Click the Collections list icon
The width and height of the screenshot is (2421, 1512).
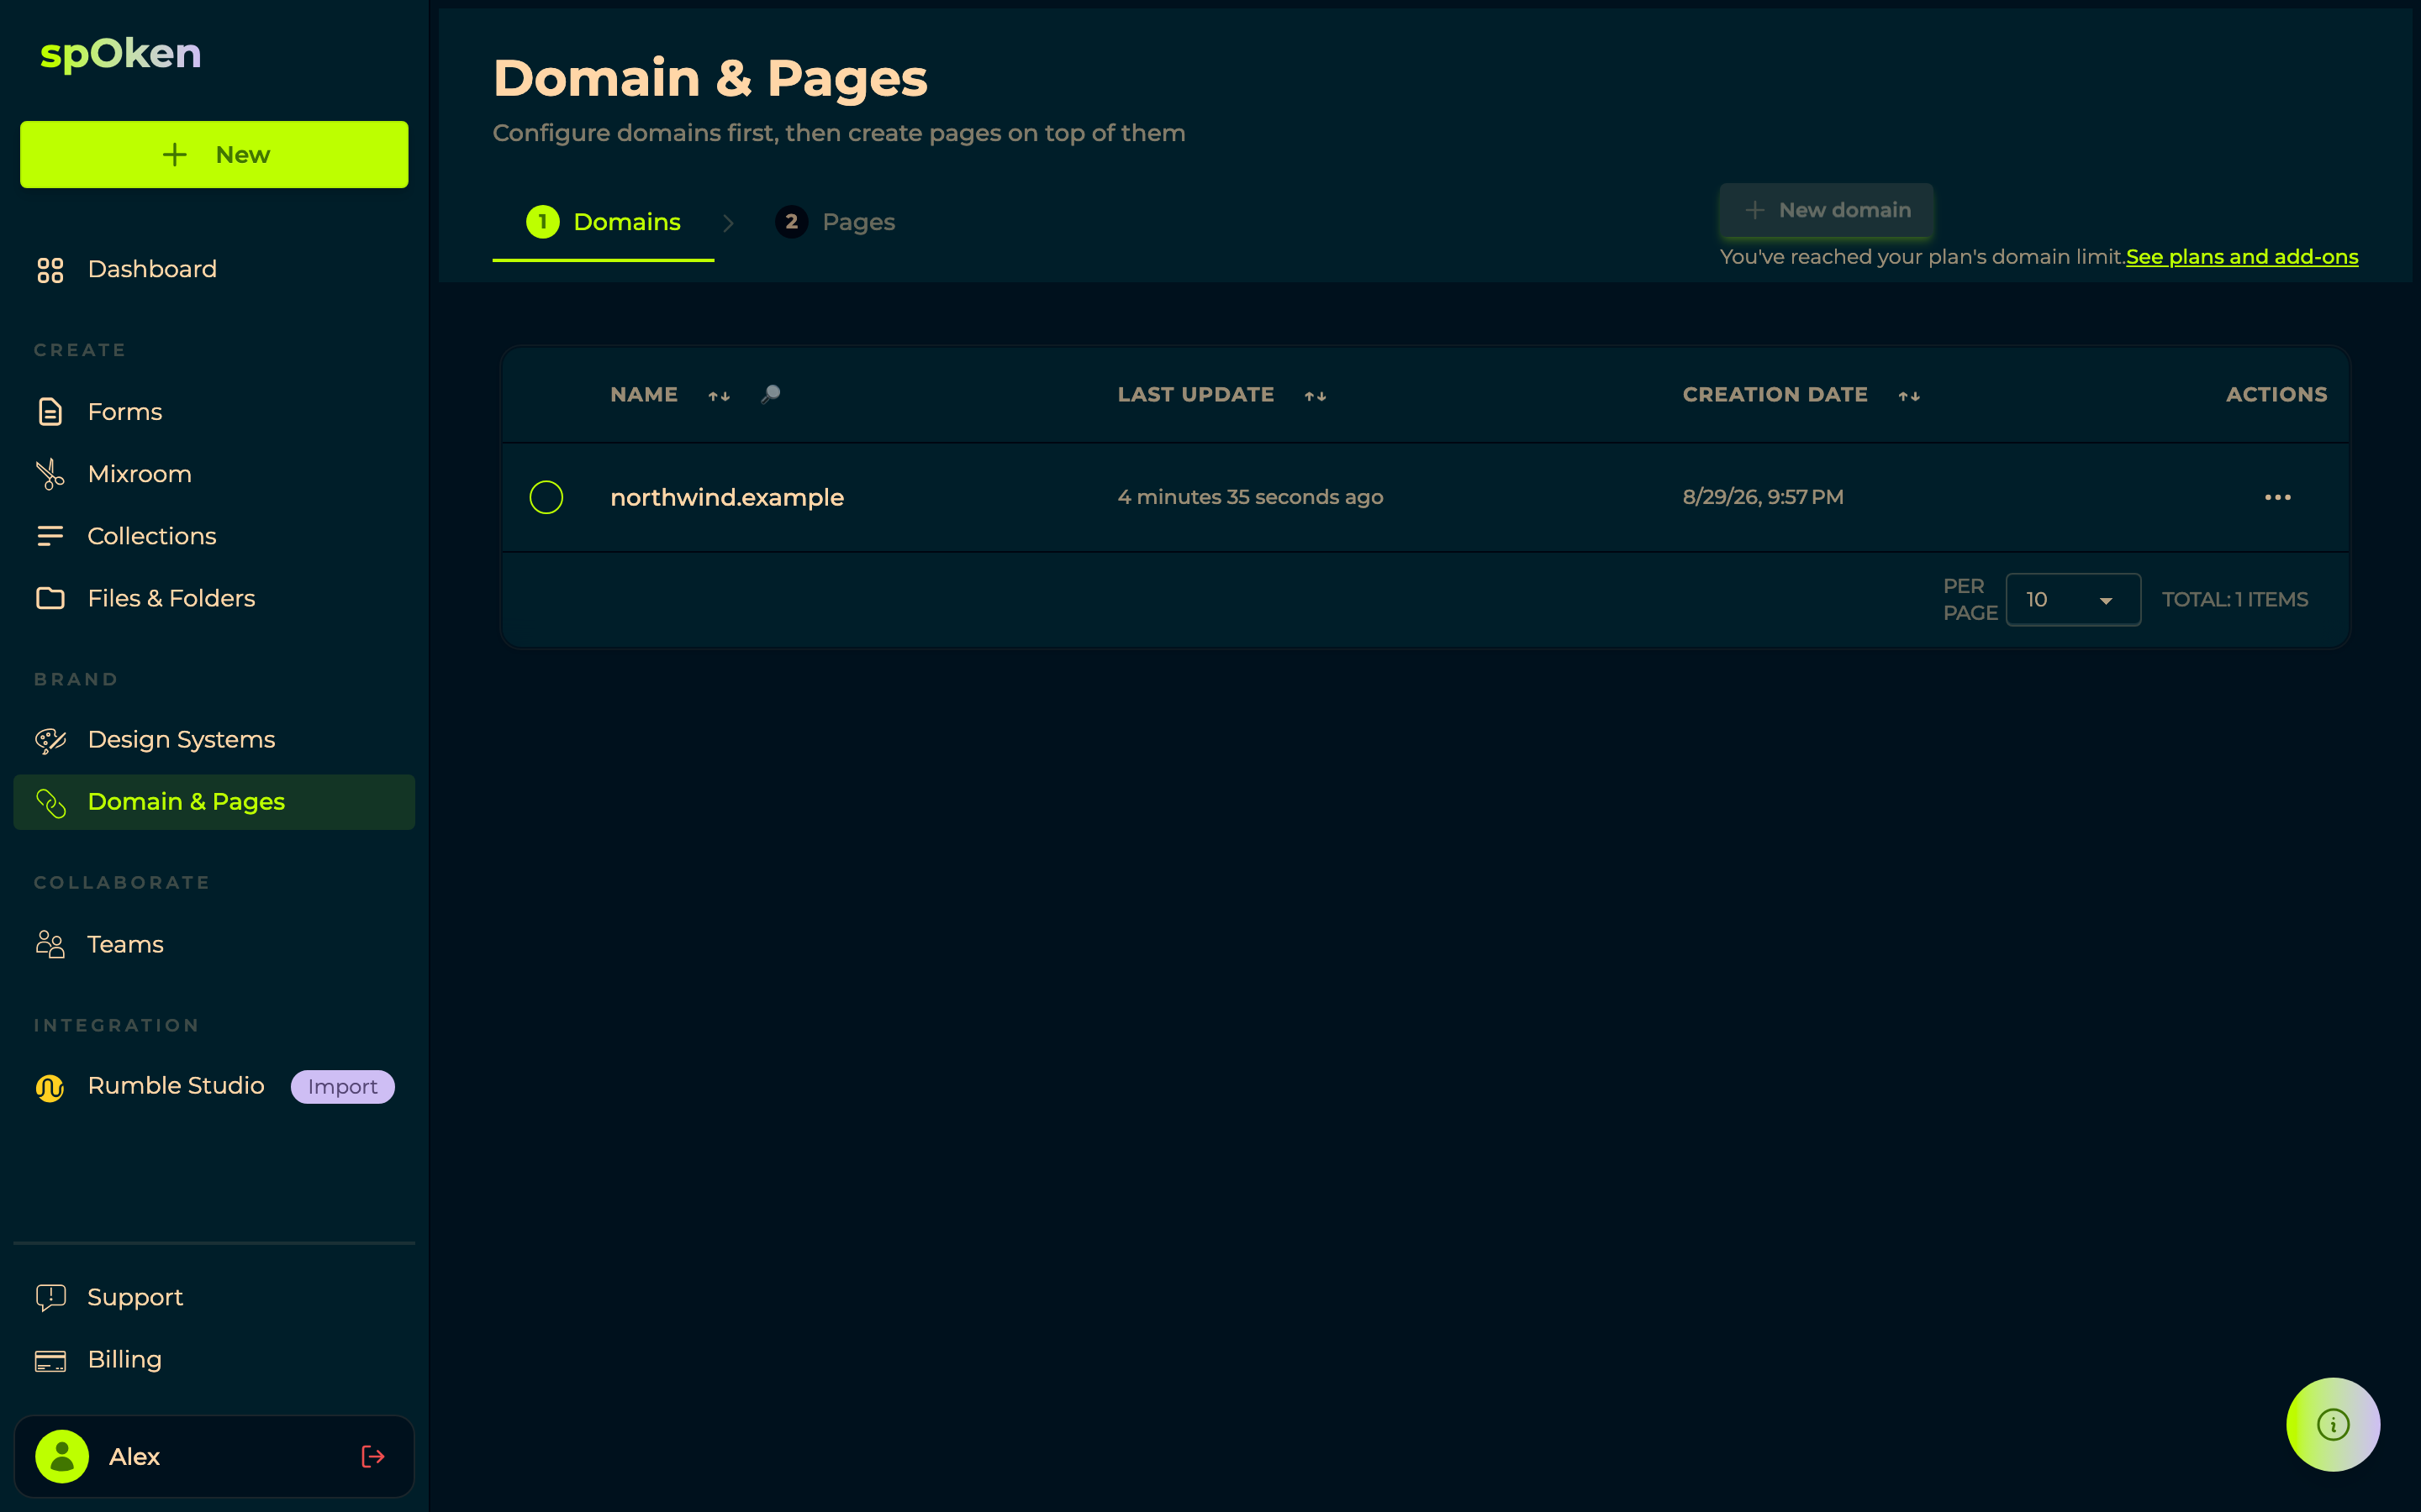50,536
